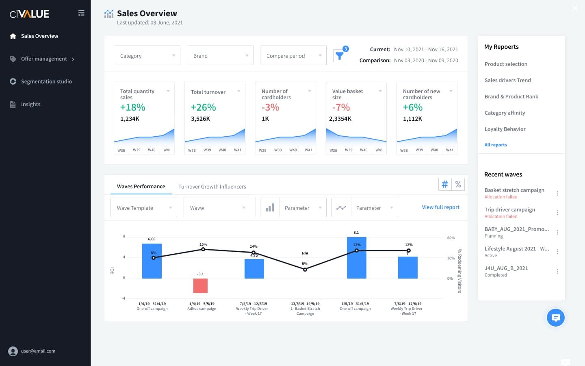Open the Total turnover metric dropdown
The image size is (585, 366).
[238, 91]
